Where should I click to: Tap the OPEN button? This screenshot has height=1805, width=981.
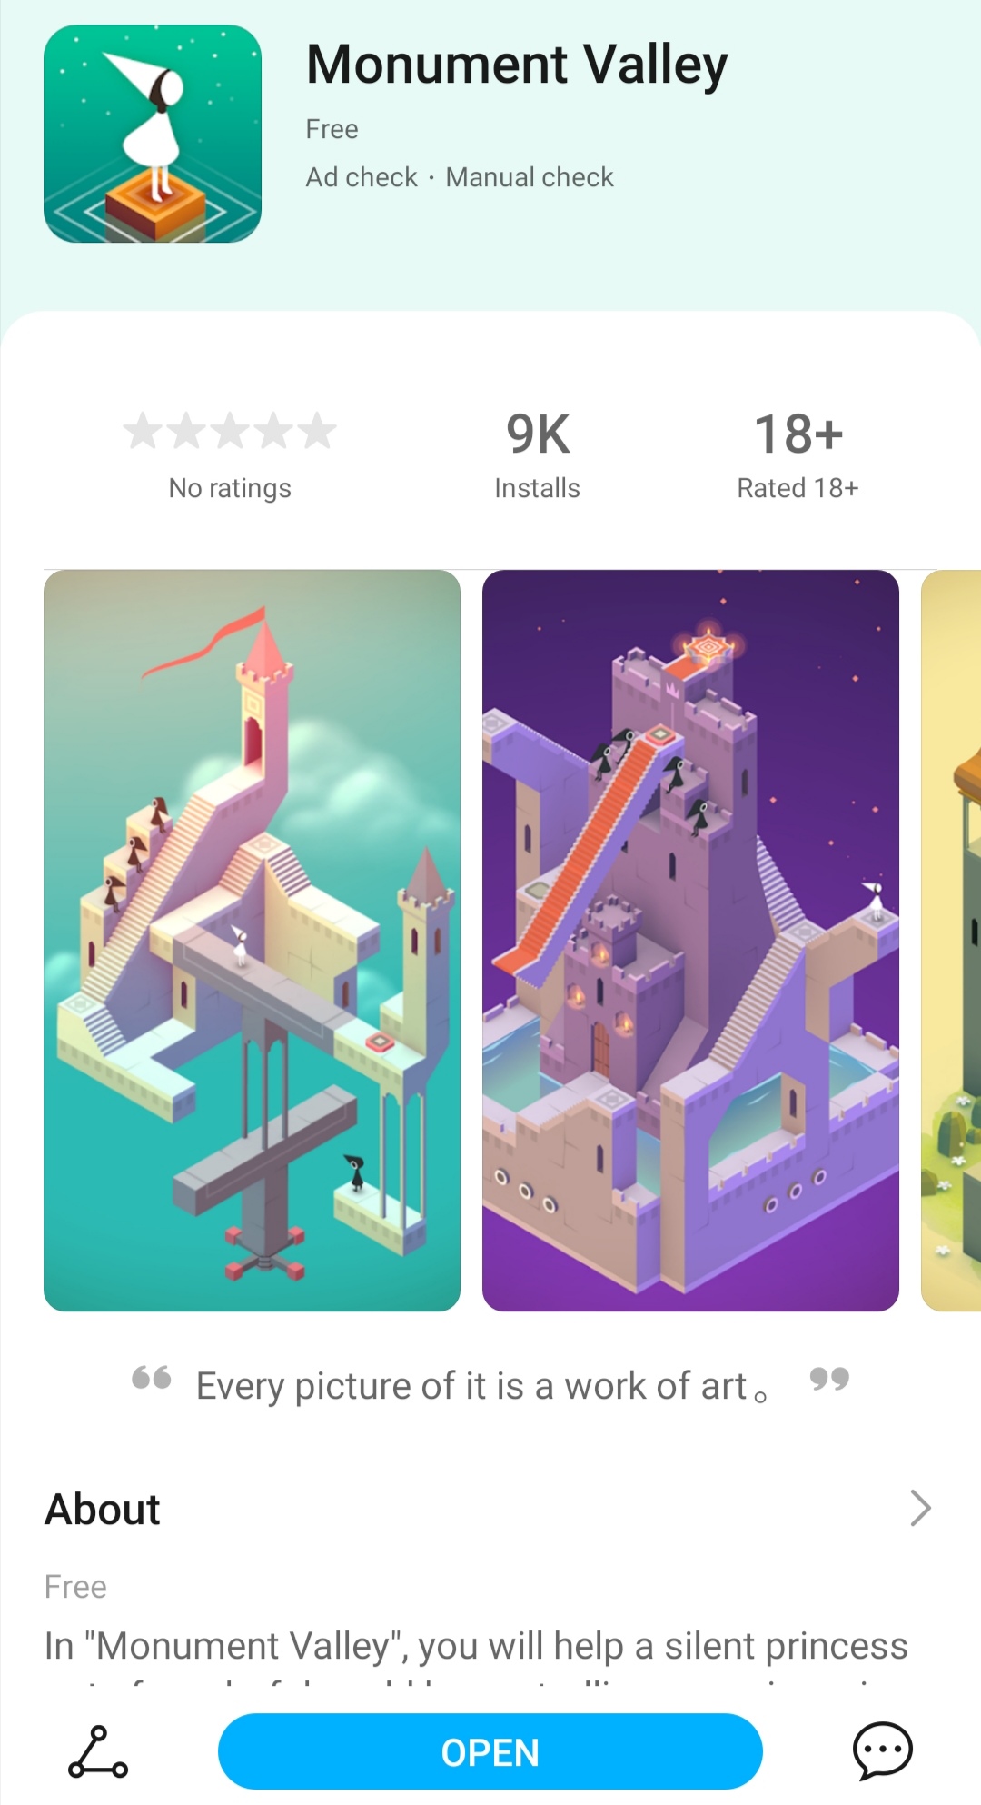coord(490,1751)
